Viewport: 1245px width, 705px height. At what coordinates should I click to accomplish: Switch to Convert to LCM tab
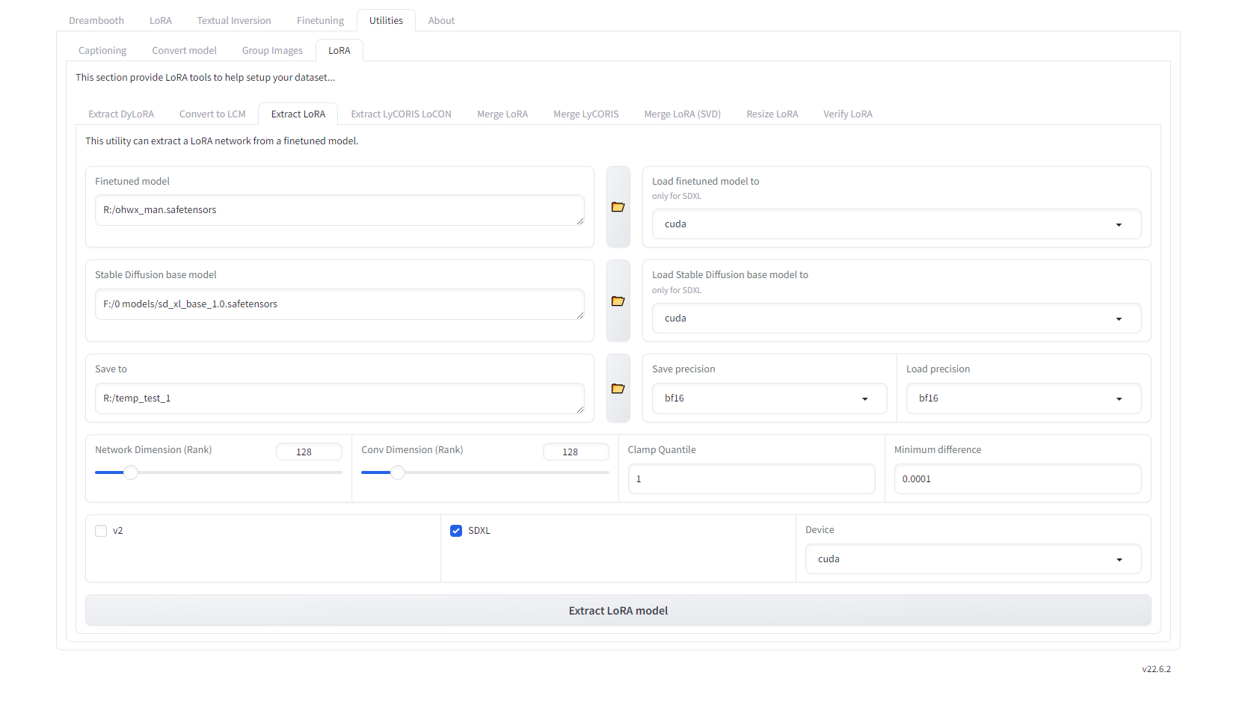[x=212, y=114]
